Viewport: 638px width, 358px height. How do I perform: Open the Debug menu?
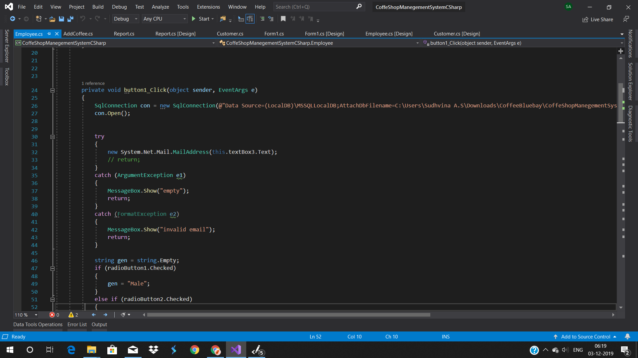(119, 7)
